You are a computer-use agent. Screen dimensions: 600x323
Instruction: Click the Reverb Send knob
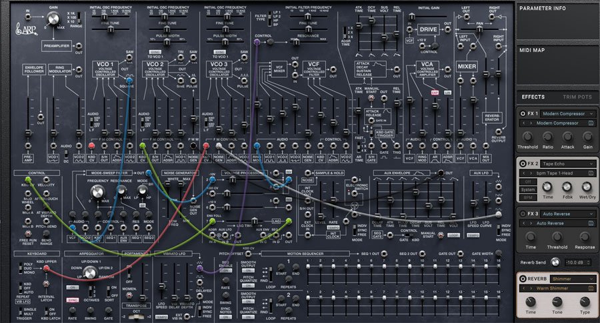pyautogui.click(x=554, y=262)
